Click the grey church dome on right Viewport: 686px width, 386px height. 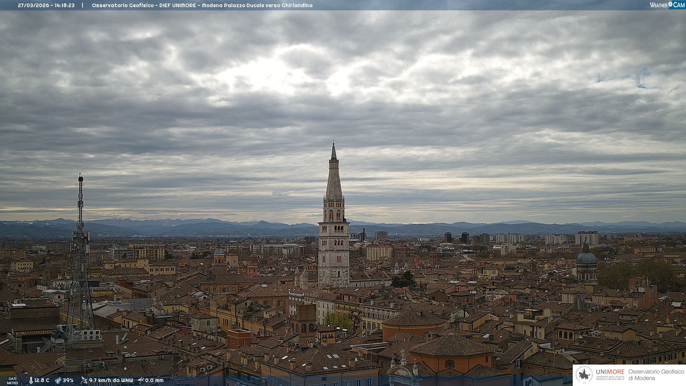tap(586, 258)
